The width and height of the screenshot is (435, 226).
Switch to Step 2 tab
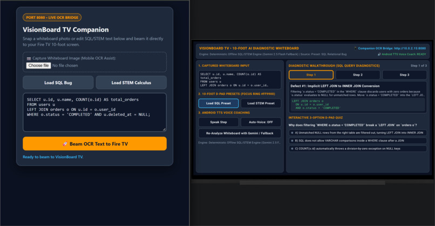pos(358,75)
